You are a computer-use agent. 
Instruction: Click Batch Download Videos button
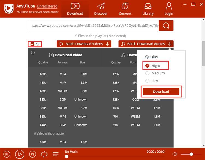pyautogui.click(x=84, y=44)
